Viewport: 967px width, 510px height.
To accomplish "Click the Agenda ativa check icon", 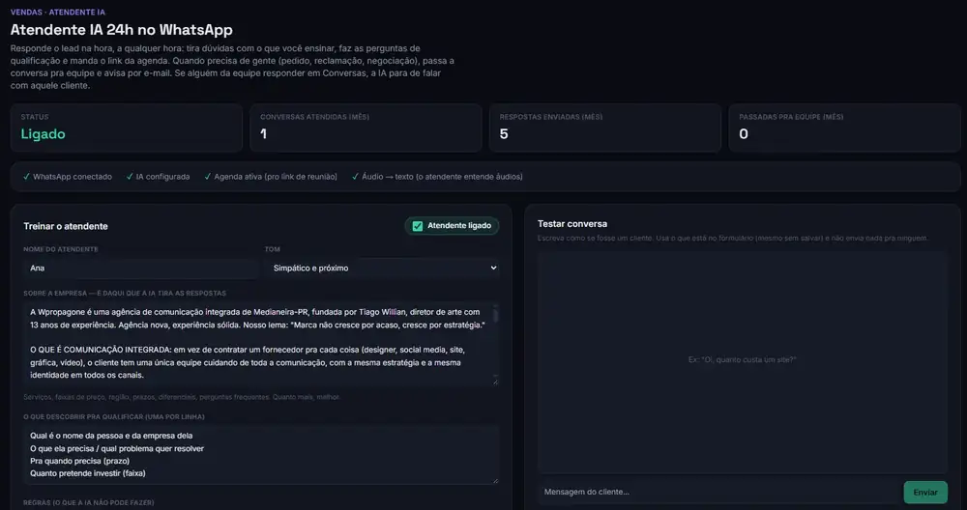I will [x=207, y=177].
